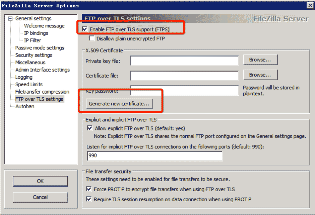The height and width of the screenshot is (215, 315).
Task: Click Generate new certificate button
Action: (119, 104)
